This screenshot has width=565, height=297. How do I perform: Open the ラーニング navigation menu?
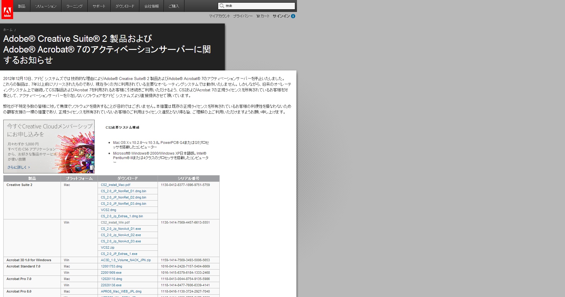(74, 6)
